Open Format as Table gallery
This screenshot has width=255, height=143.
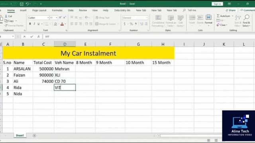pos(171,21)
